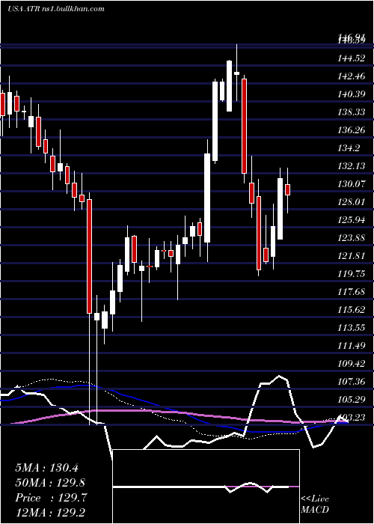374x524 pixels.
Task: Click the 107.36 price value
Action: click(x=352, y=382)
